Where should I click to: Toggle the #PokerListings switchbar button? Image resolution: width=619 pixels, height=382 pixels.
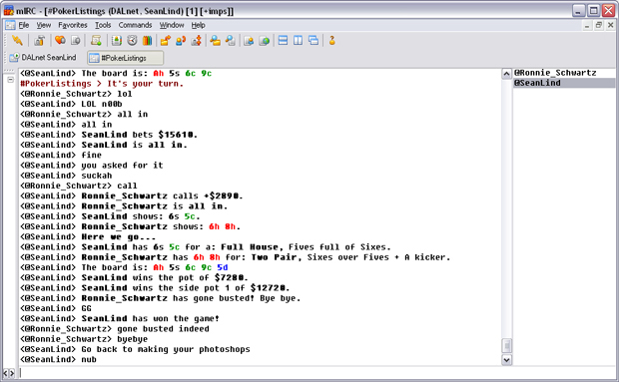coord(125,58)
